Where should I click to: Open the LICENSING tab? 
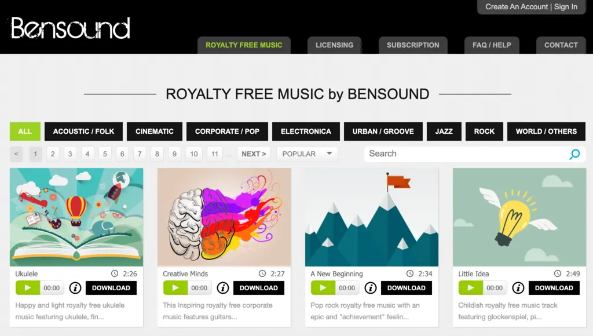click(x=334, y=45)
